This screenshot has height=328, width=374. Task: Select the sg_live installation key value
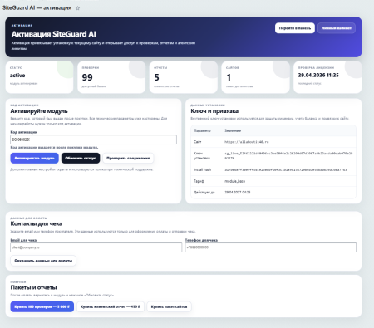pos(288,155)
